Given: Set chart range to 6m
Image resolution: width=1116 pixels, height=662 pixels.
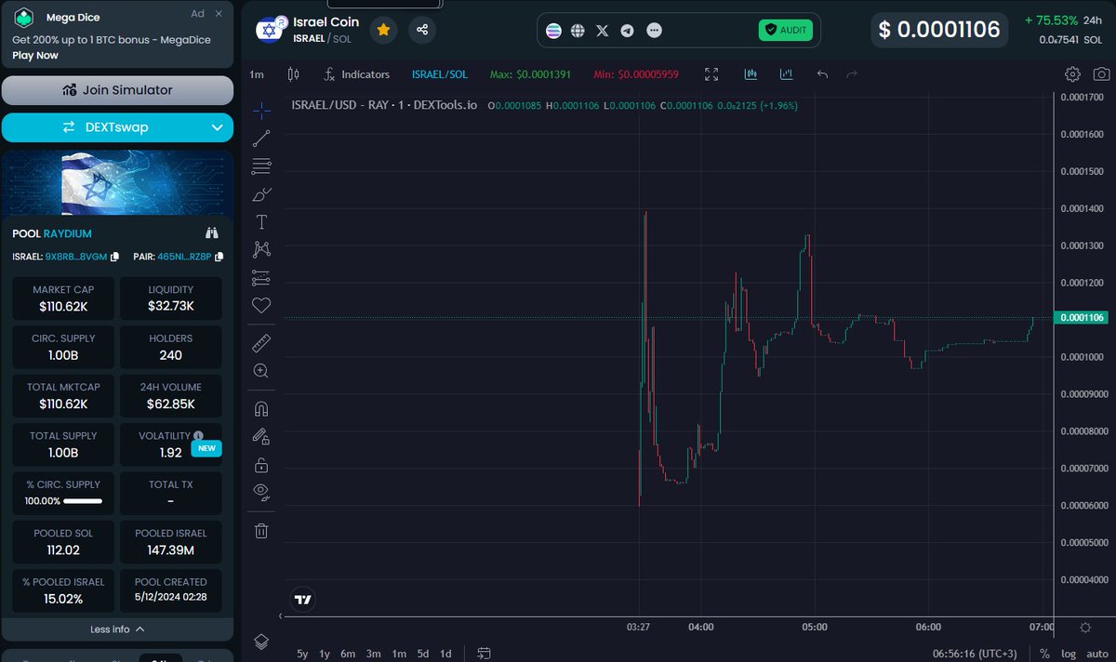Looking at the screenshot, I should coord(348,654).
